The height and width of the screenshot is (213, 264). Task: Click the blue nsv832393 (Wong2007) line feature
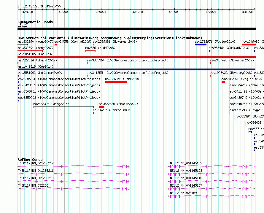(x=64, y=107)
